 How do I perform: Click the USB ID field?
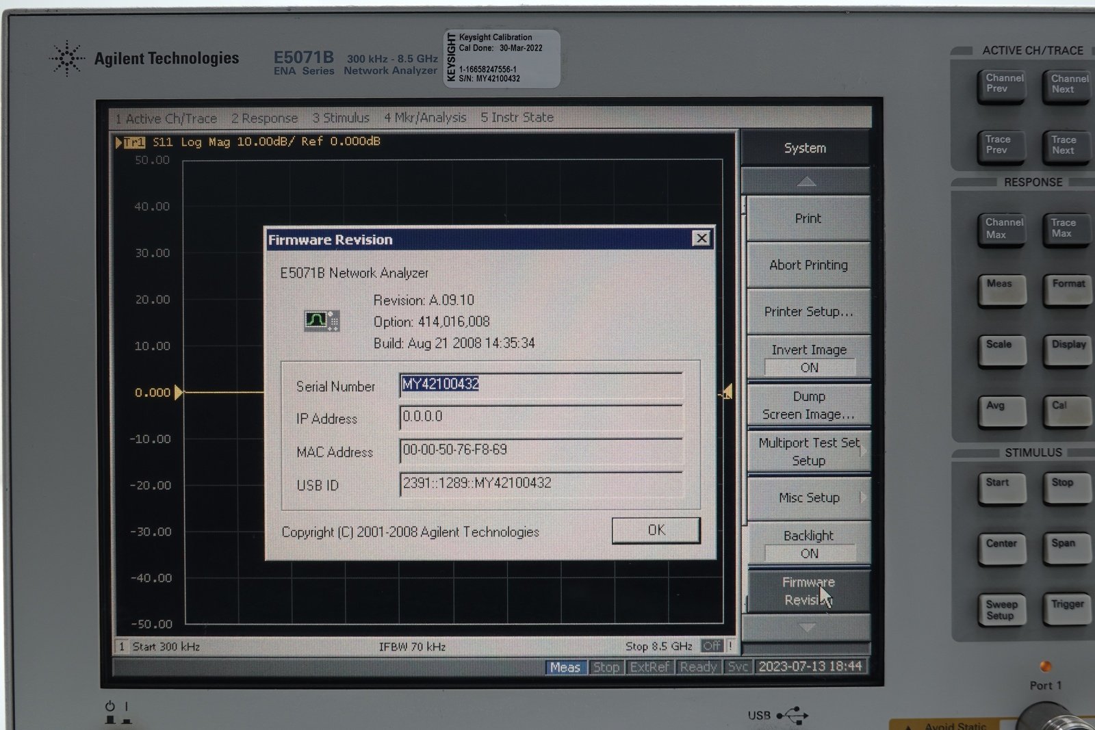pos(541,484)
